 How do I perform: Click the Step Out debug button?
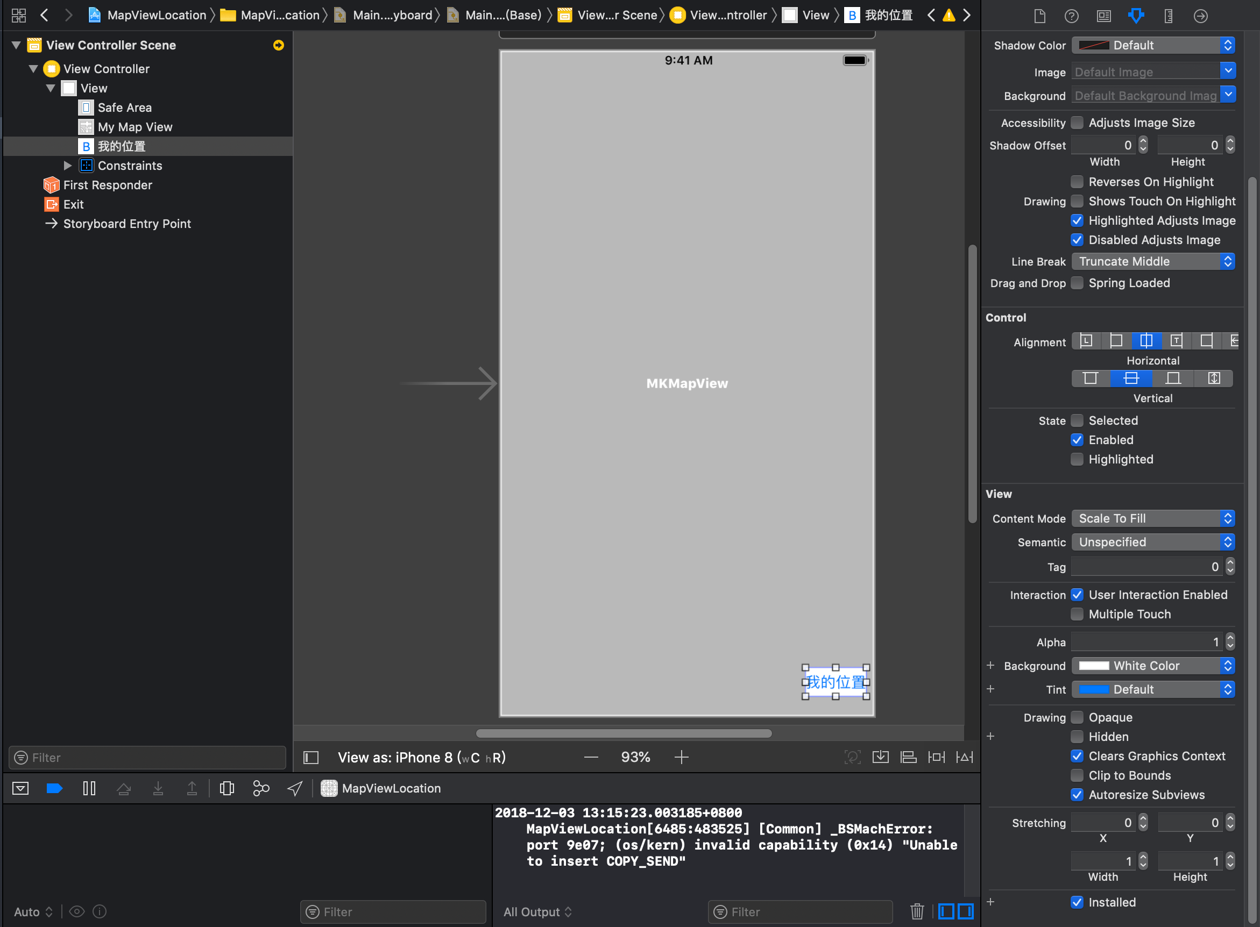(x=192, y=788)
